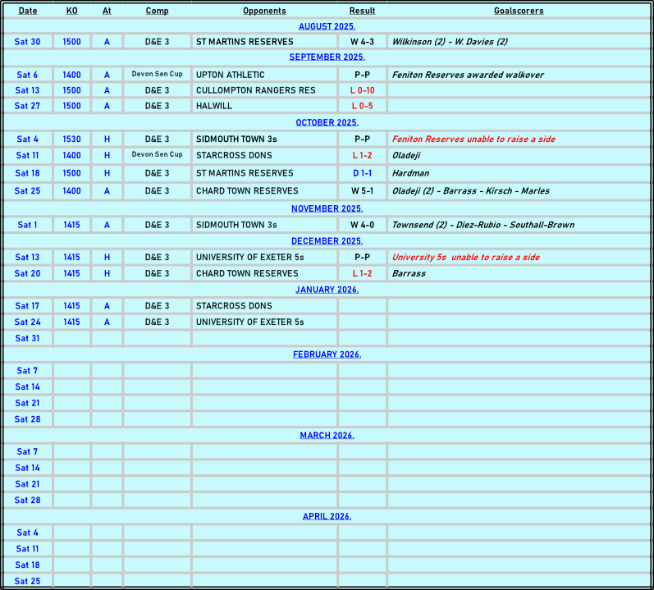Screen dimensions: 654x590
Task: Select the OCTOBER 2025 month heading
Action: [x=327, y=122]
